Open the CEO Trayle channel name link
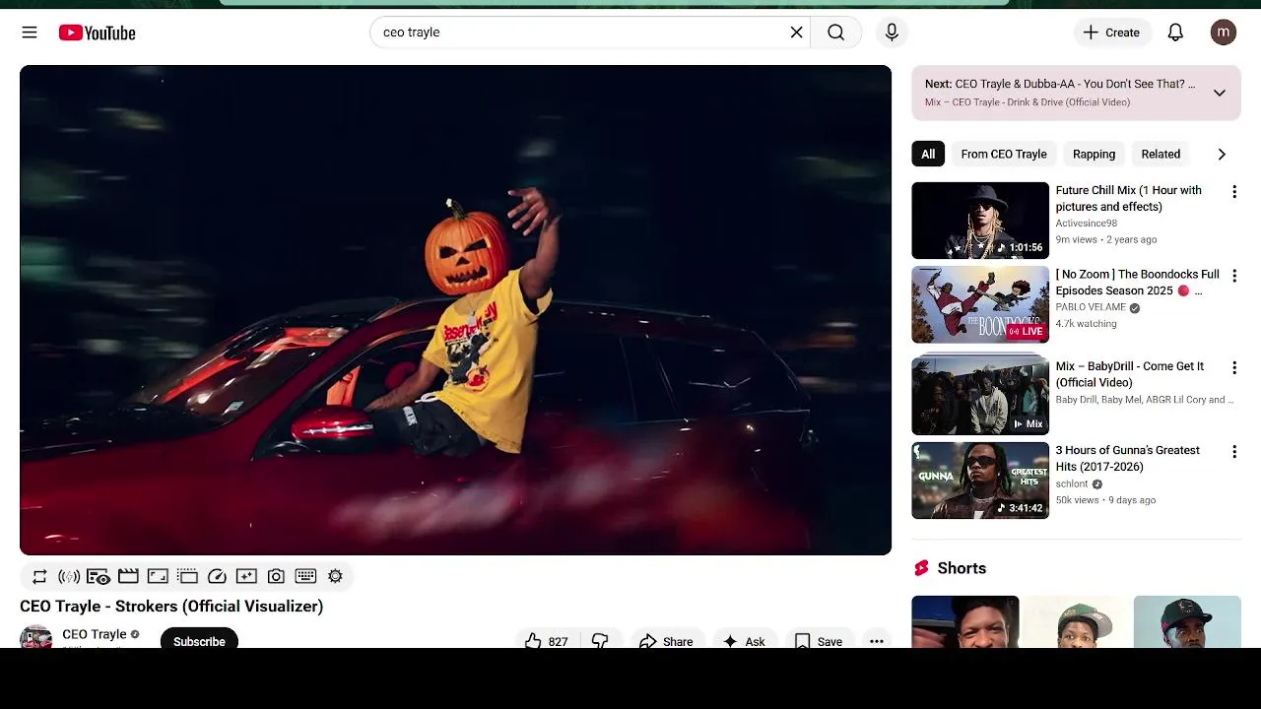The width and height of the screenshot is (1261, 709). pos(95,634)
